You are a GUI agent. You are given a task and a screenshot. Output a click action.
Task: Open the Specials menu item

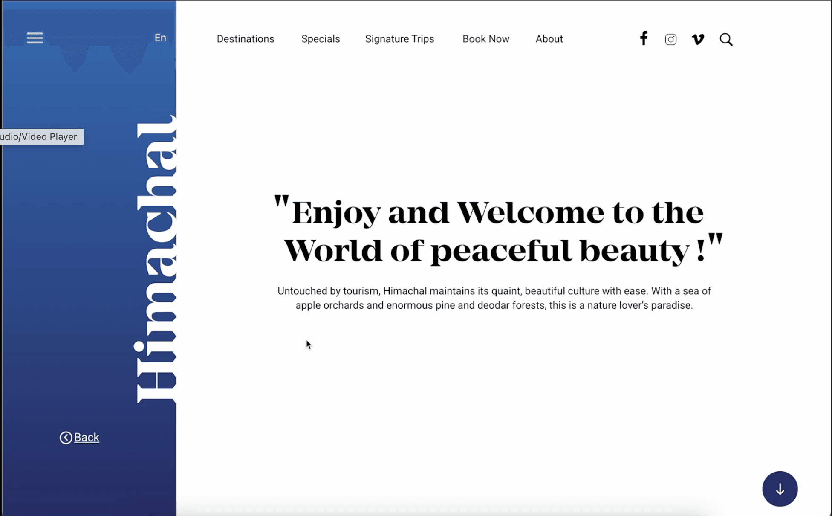(x=321, y=39)
